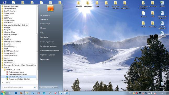Click the program list scroll-down arrow
Image resolution: width=169 pixels, height=95 pixels.
click(37, 79)
